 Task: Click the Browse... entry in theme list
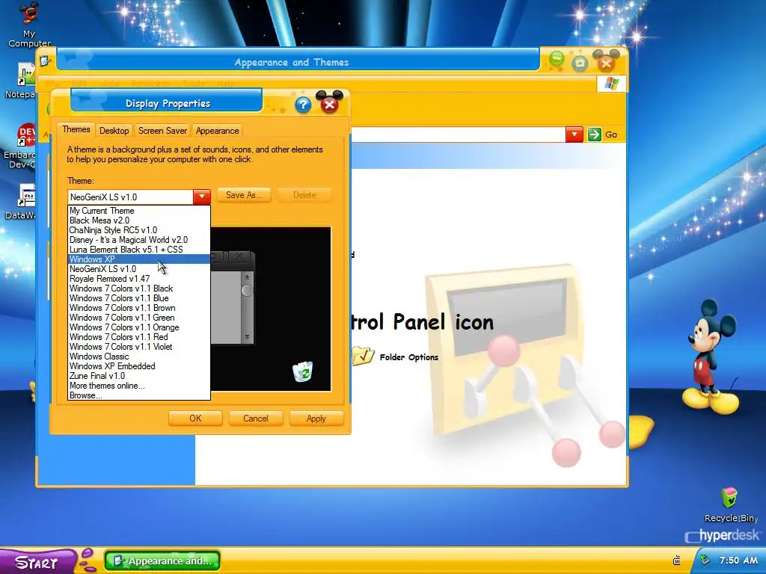(x=139, y=395)
